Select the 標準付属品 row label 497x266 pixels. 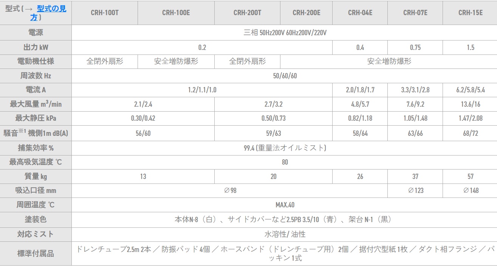36,254
